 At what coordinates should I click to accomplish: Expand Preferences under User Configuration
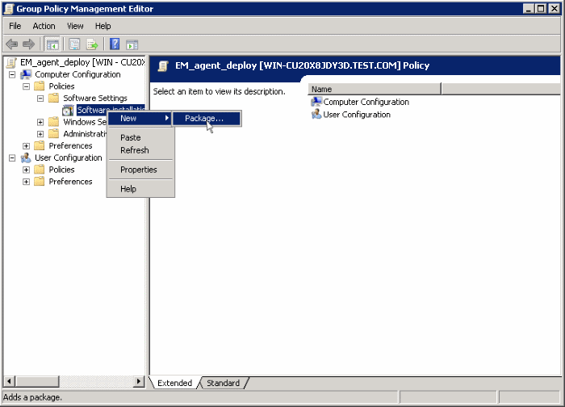coord(27,182)
